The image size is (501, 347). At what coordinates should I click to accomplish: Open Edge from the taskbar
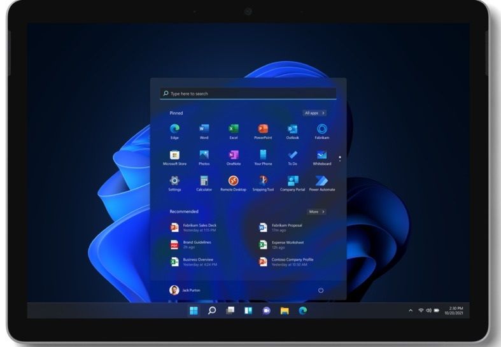click(x=303, y=310)
